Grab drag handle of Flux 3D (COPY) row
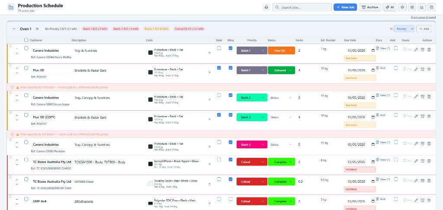The height and width of the screenshot is (210, 443). tap(10, 113)
